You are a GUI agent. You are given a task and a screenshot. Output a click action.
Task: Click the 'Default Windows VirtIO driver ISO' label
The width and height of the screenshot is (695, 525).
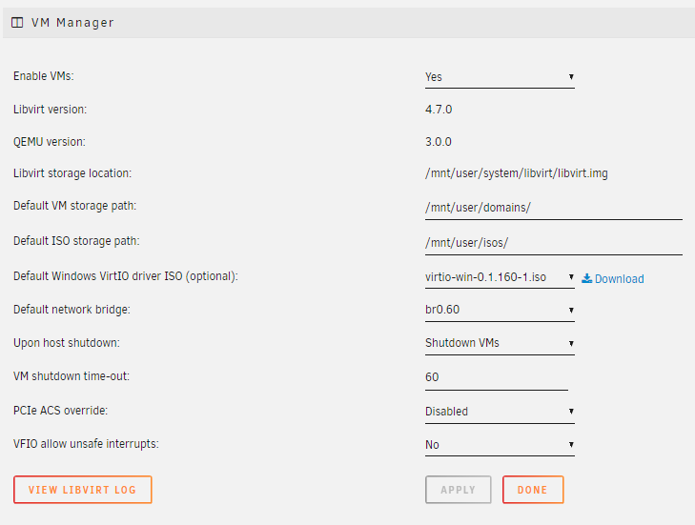(x=126, y=276)
